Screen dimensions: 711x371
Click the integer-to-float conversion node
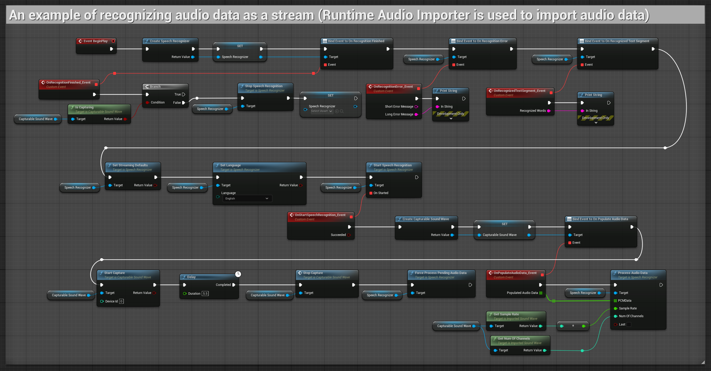(x=573, y=326)
